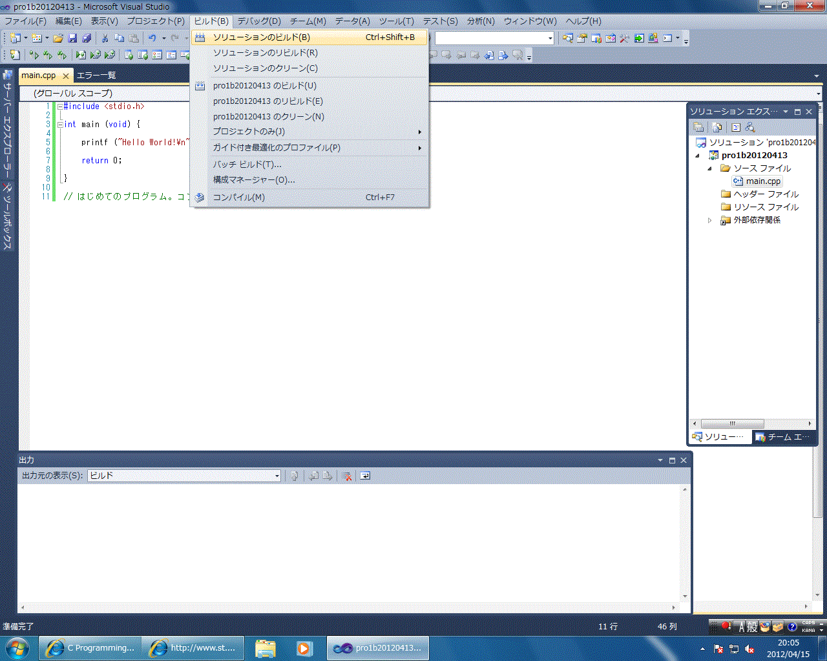
Task: Clear the output pane with red X icon
Action: point(347,476)
